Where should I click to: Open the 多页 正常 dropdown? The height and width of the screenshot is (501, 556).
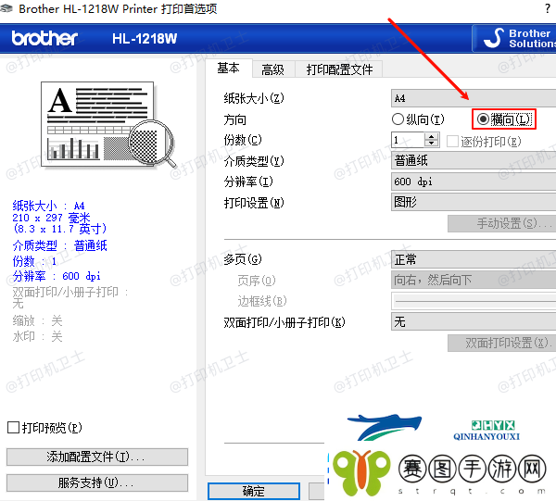coord(474,259)
